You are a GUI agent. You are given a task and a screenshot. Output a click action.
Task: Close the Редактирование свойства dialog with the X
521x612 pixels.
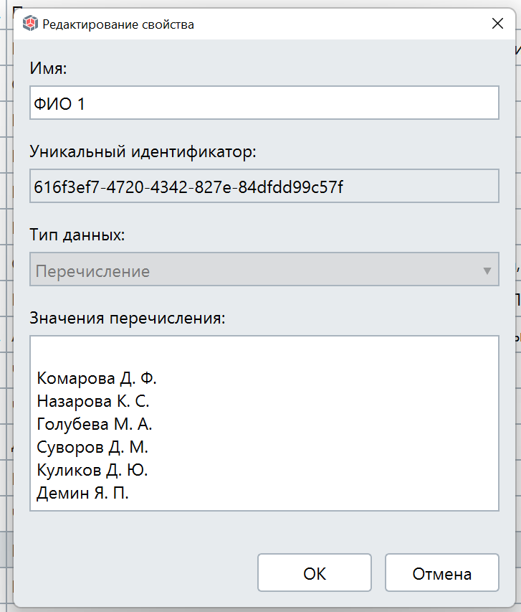497,24
